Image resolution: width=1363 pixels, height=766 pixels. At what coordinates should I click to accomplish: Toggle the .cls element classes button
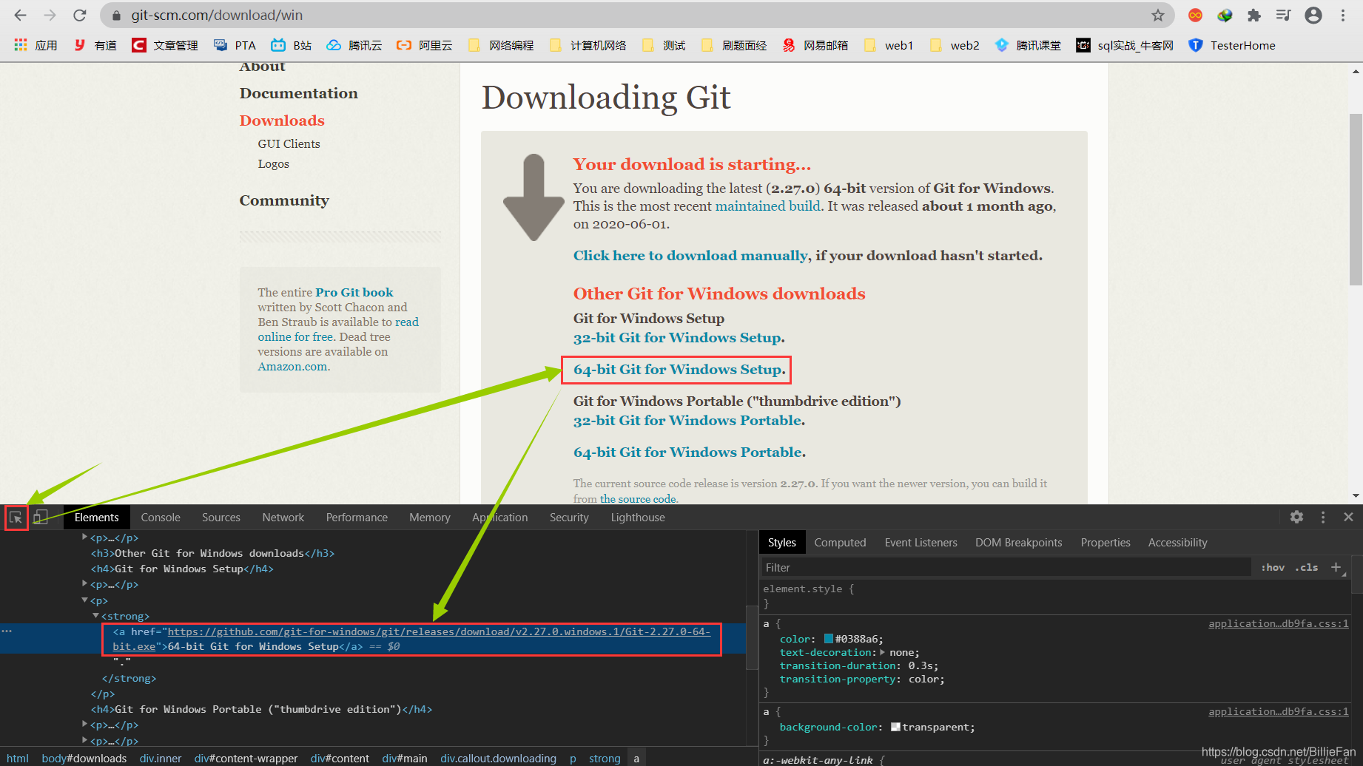(x=1307, y=567)
